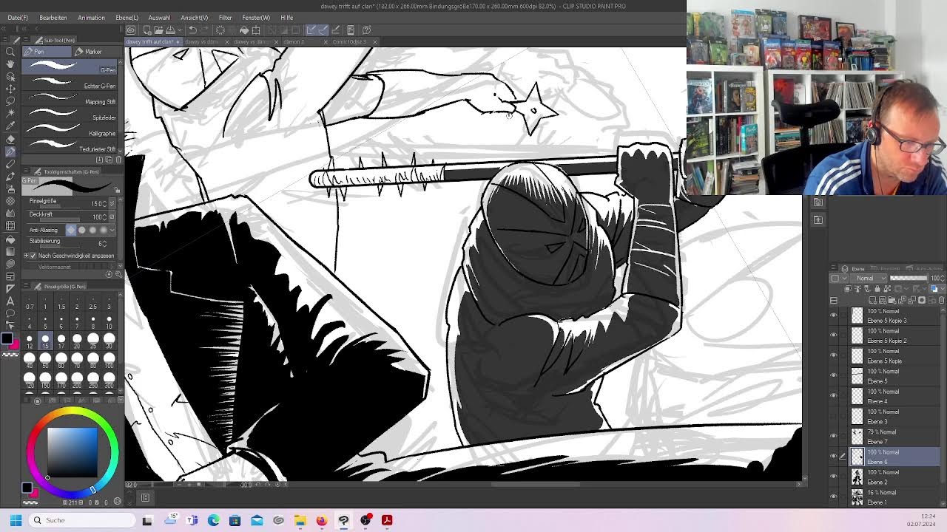Select the Lasso selection tool
This screenshot has width=947, height=532.
pos(10,100)
